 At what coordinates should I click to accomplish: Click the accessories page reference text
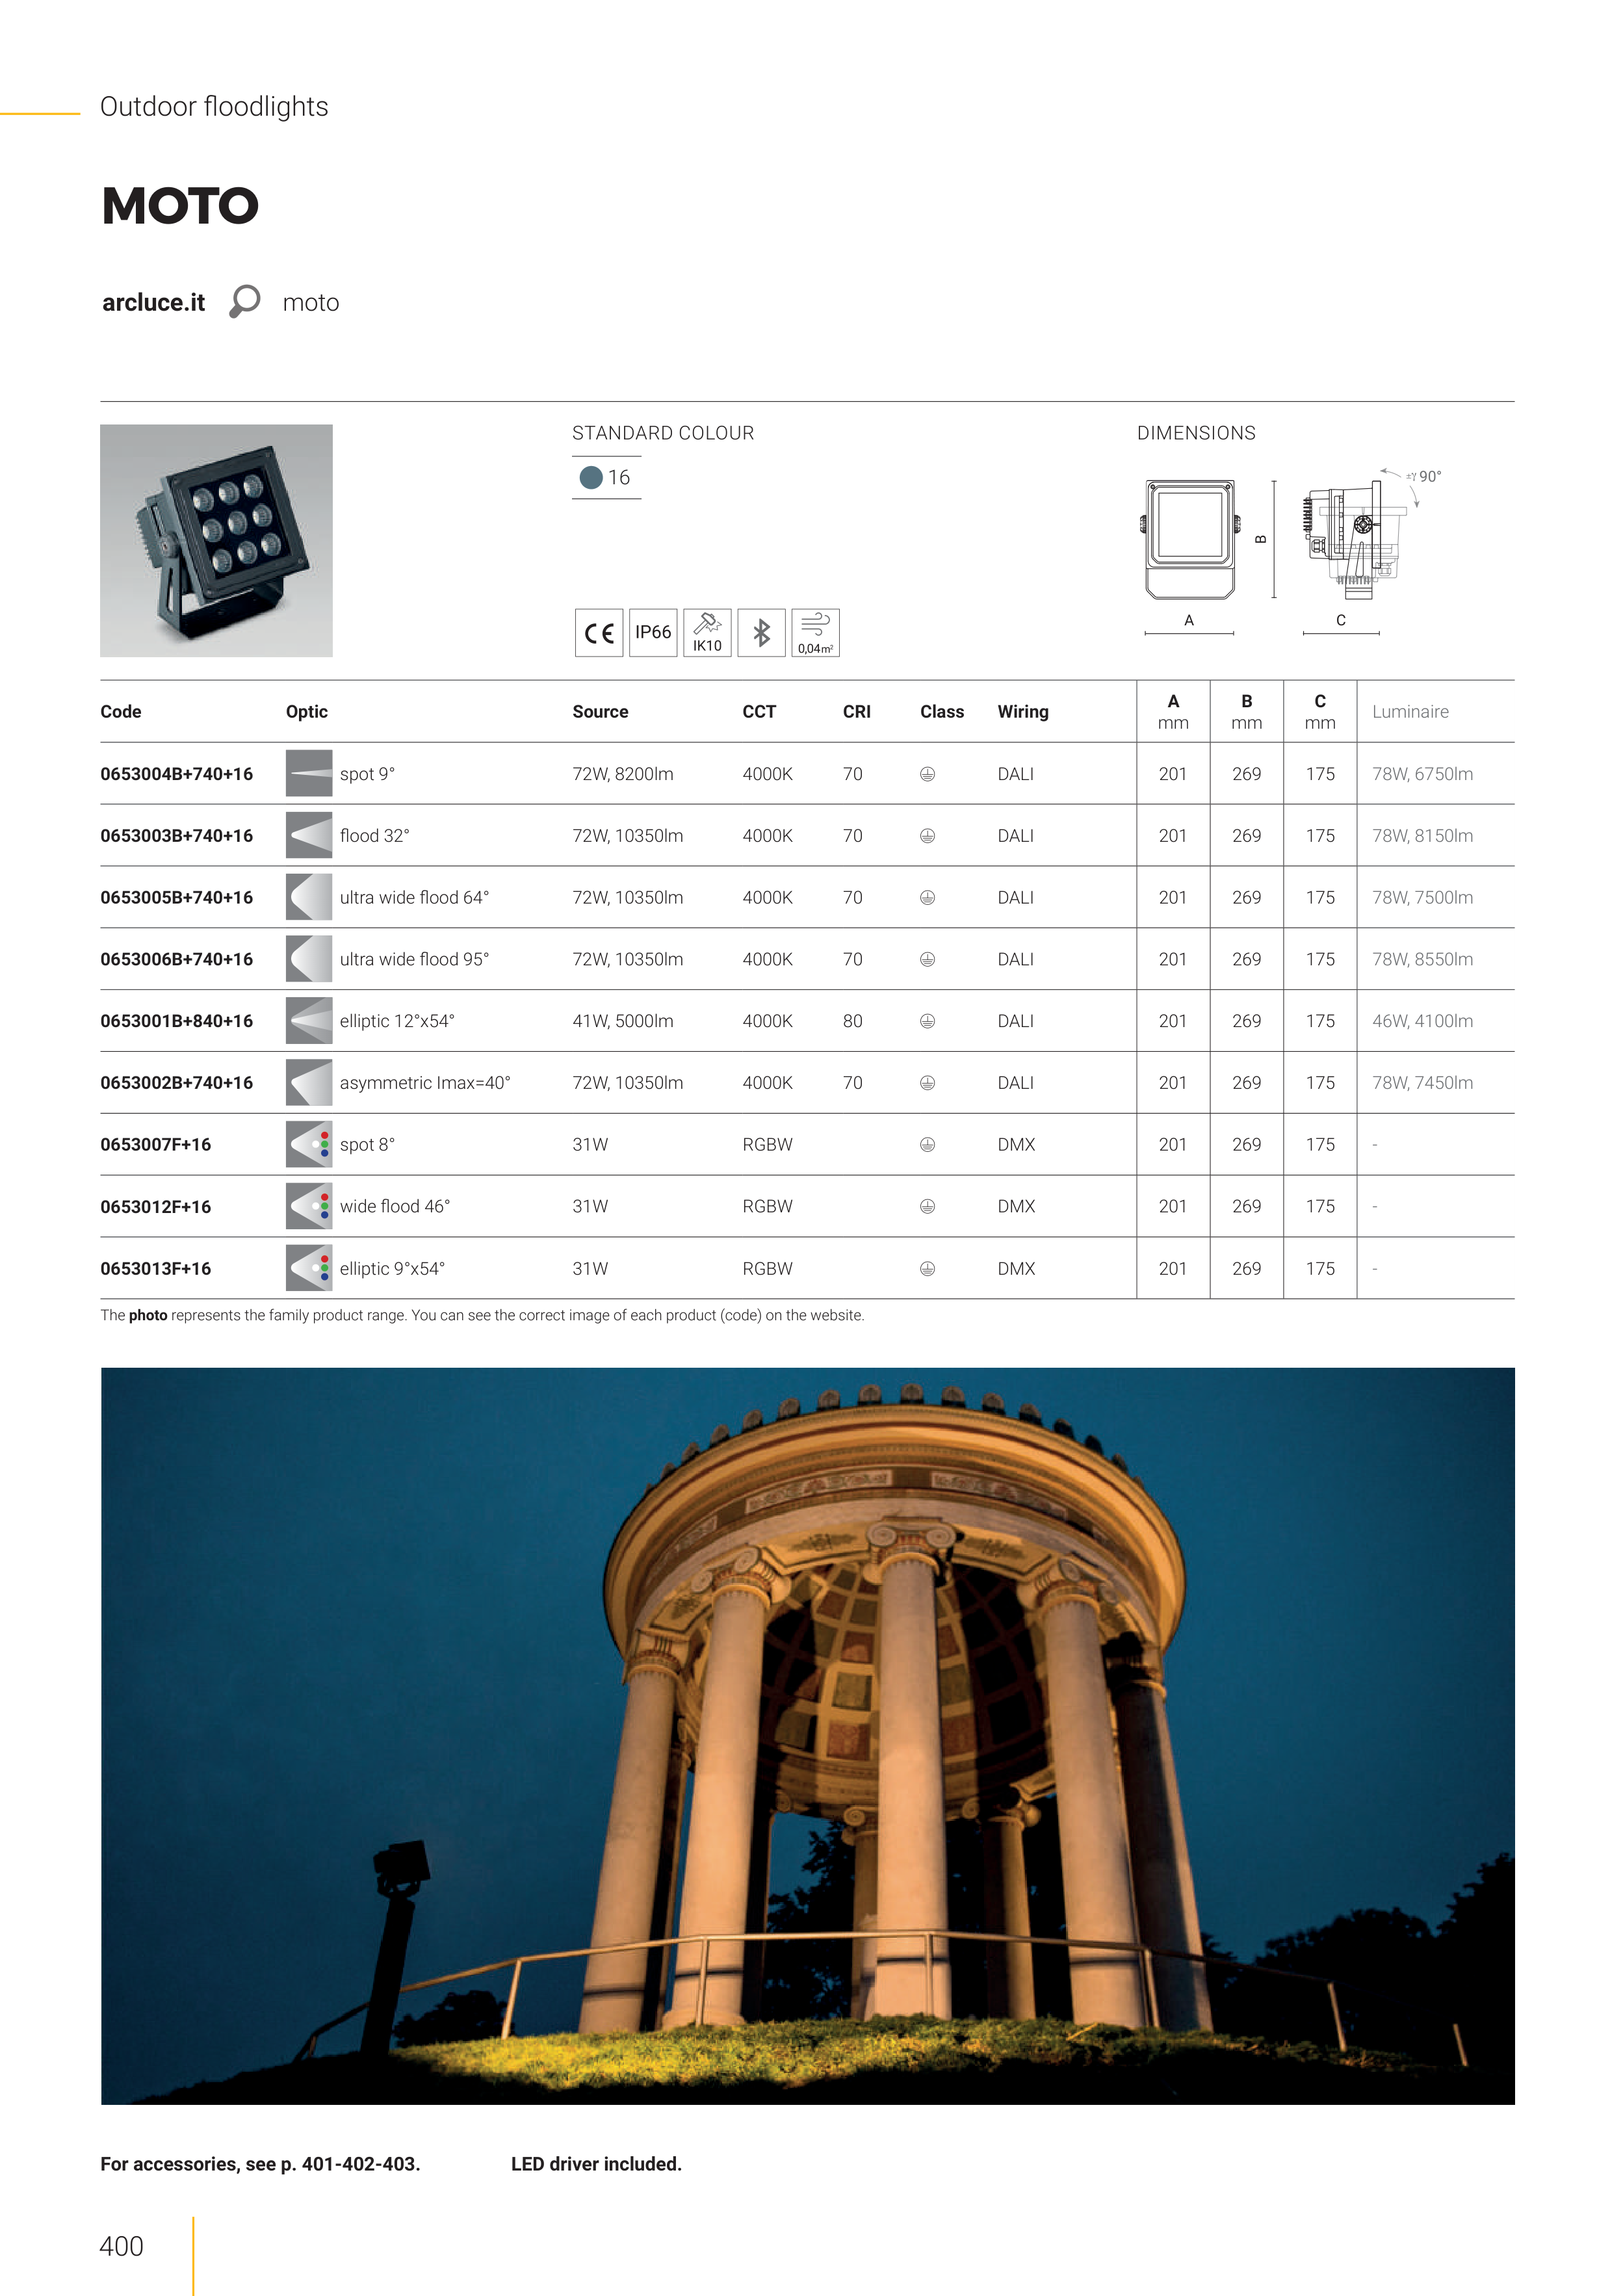point(260,2163)
